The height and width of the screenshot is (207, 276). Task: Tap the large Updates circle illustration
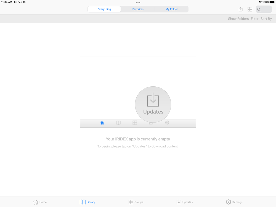click(153, 104)
